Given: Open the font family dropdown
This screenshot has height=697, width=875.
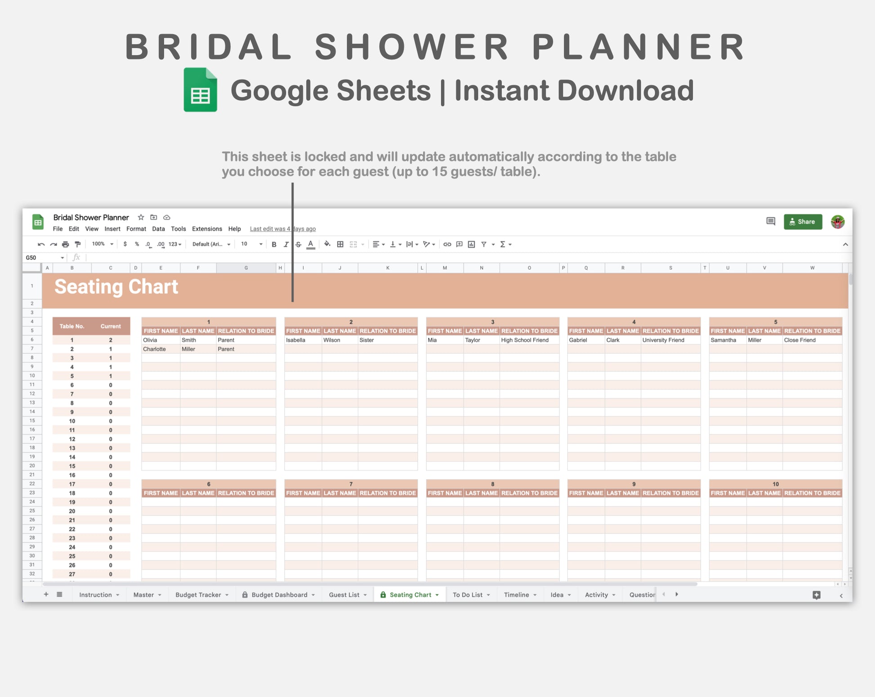Looking at the screenshot, I should pos(211,244).
